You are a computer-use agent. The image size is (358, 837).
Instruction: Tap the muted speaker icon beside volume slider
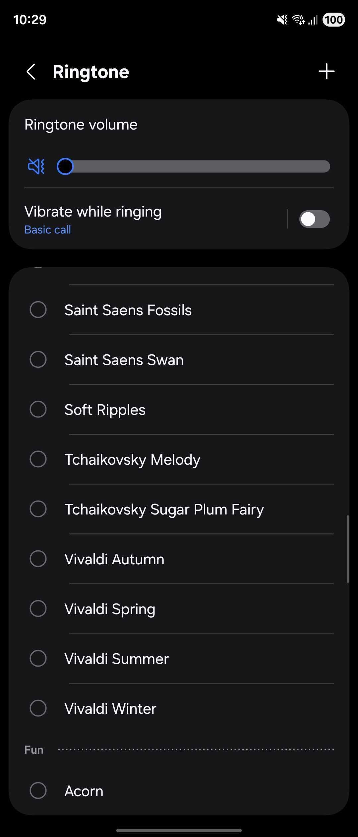pos(36,166)
